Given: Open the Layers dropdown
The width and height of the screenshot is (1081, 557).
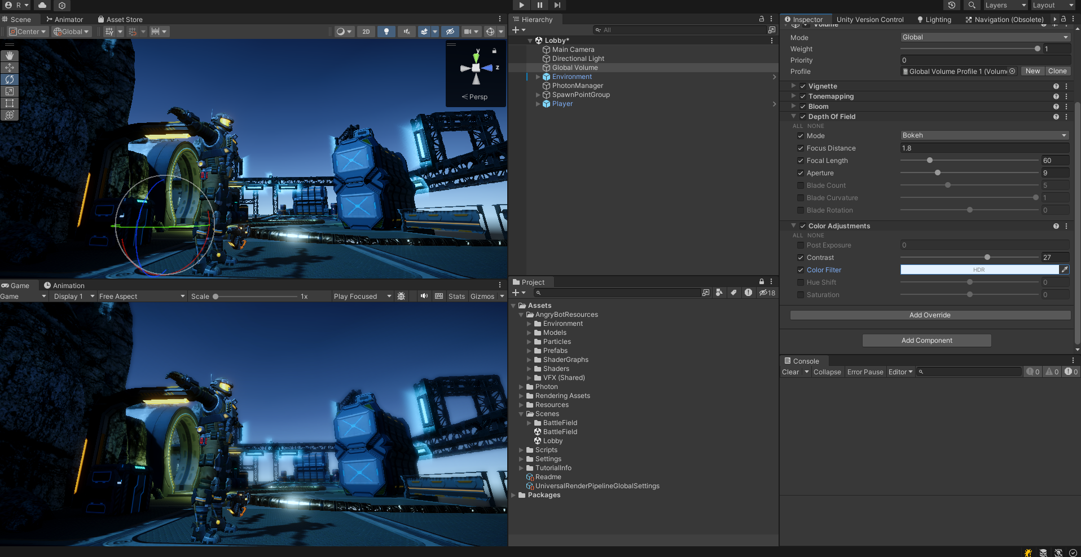Looking at the screenshot, I should 1006,5.
